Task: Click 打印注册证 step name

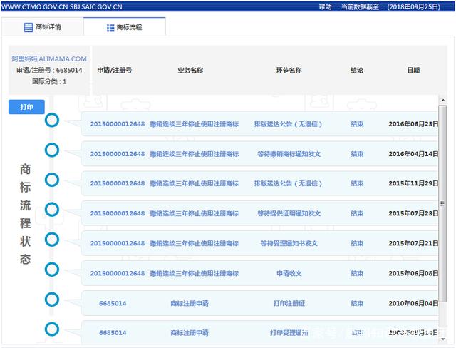Action: pyautogui.click(x=289, y=303)
